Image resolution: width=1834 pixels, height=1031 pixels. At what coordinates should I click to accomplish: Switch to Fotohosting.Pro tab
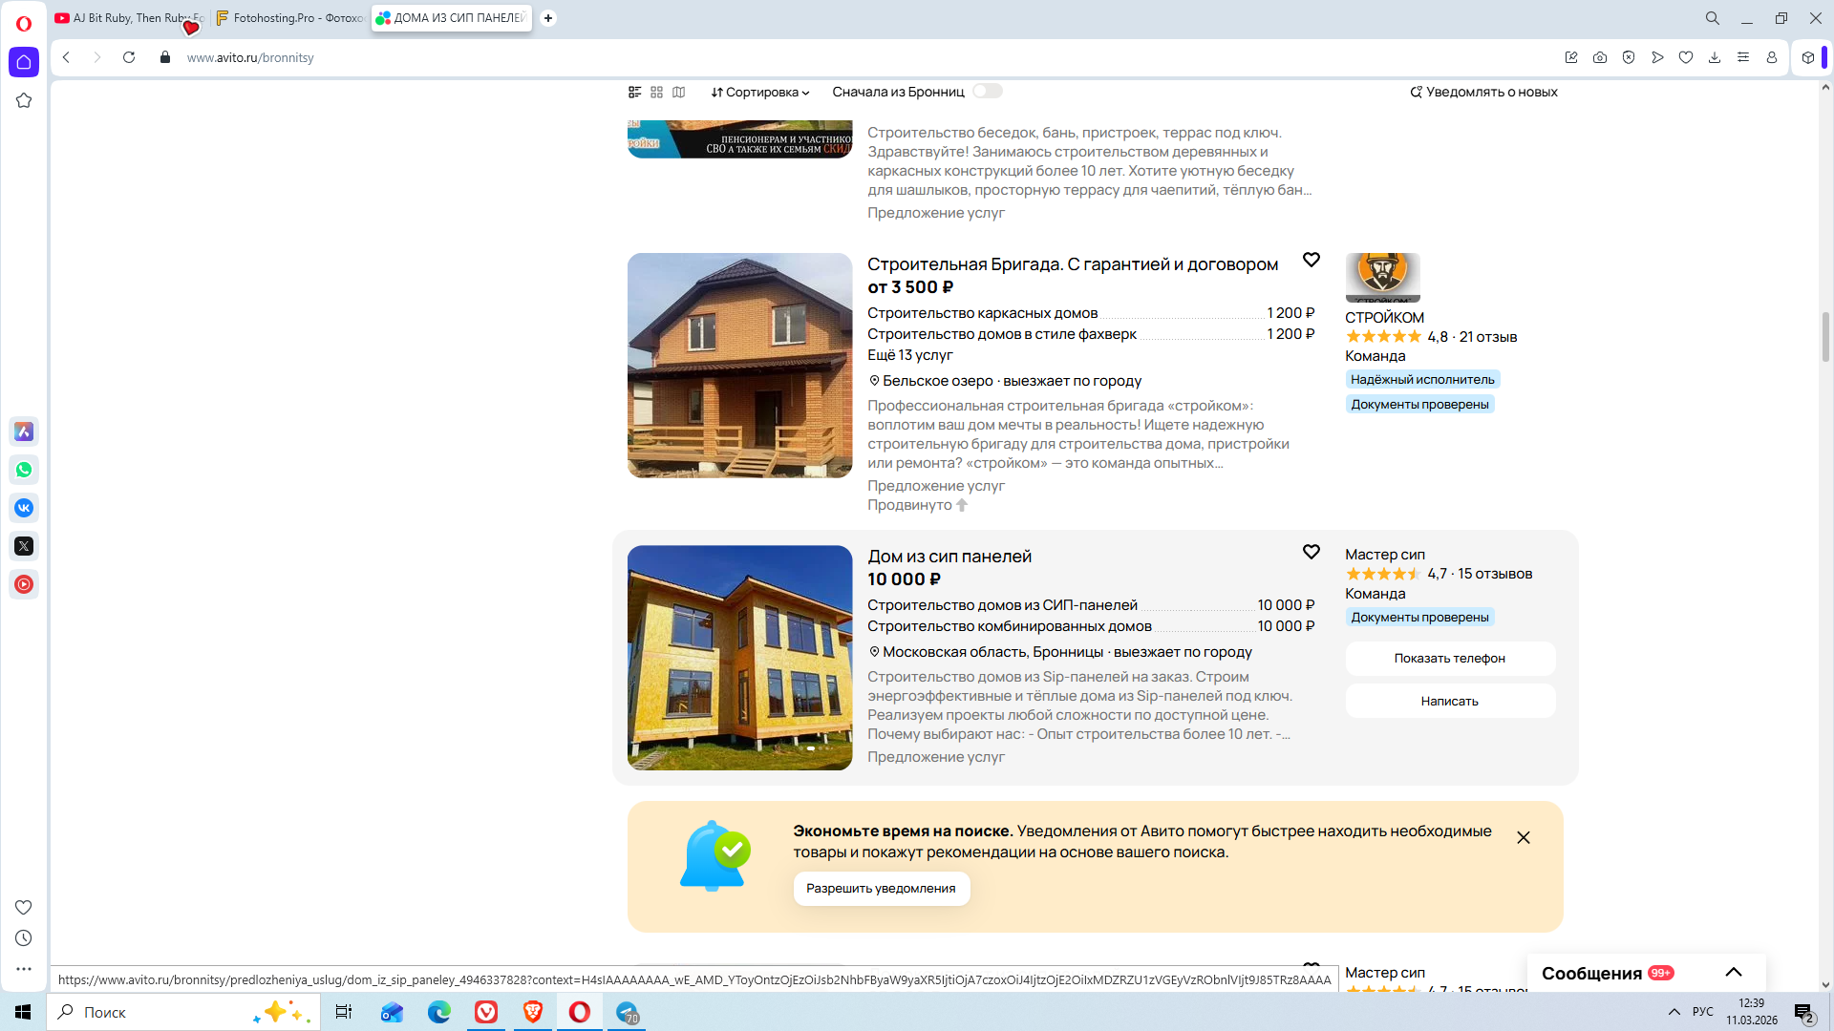289,18
